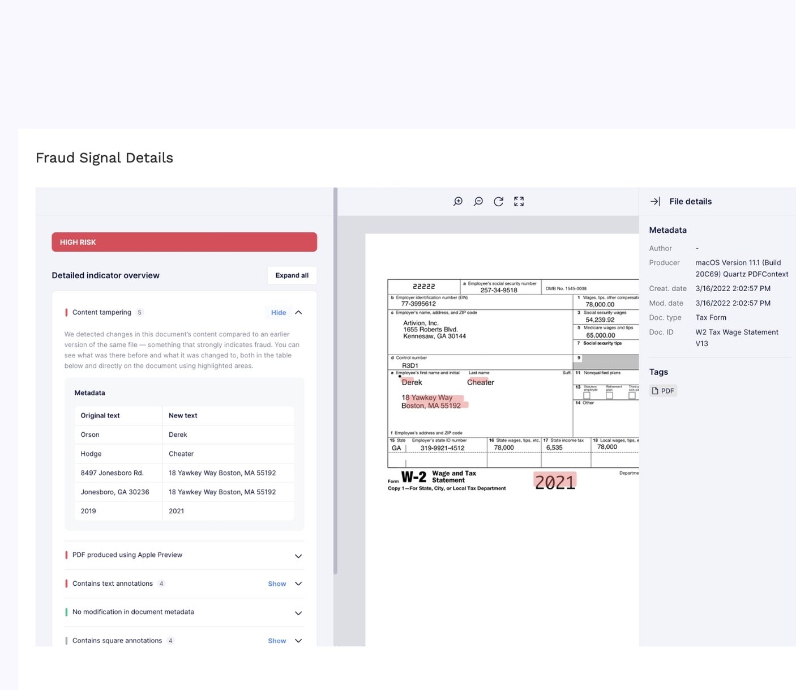This screenshot has height=690, width=796.
Task: Click the indicator panel vertical scrollbar
Action: (x=335, y=380)
